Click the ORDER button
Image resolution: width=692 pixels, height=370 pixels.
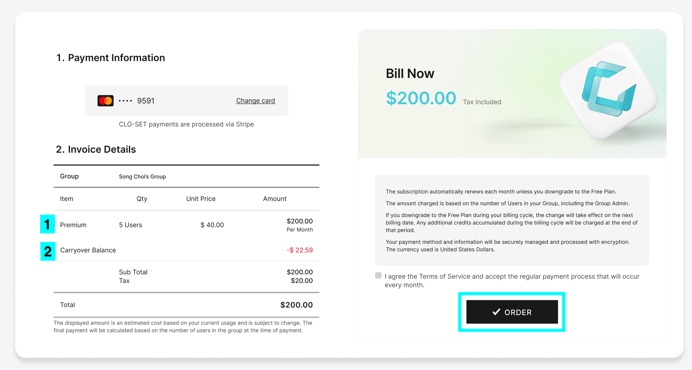pyautogui.click(x=512, y=312)
